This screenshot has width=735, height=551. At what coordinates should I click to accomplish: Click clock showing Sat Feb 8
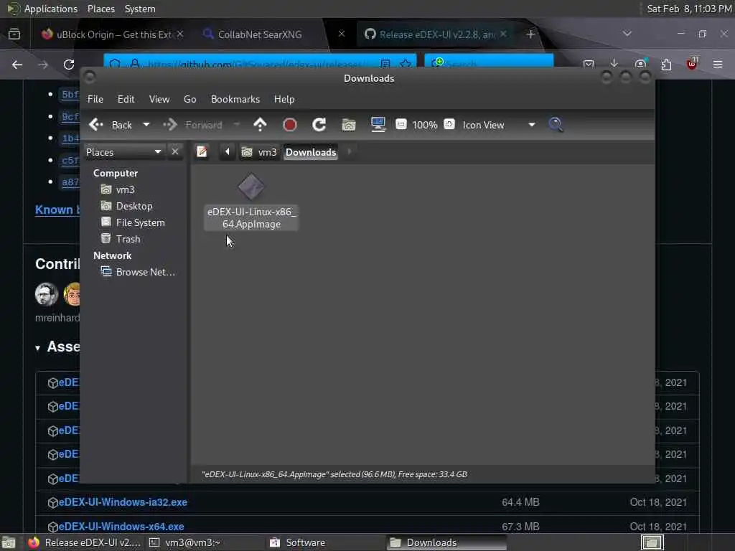pyautogui.click(x=690, y=9)
